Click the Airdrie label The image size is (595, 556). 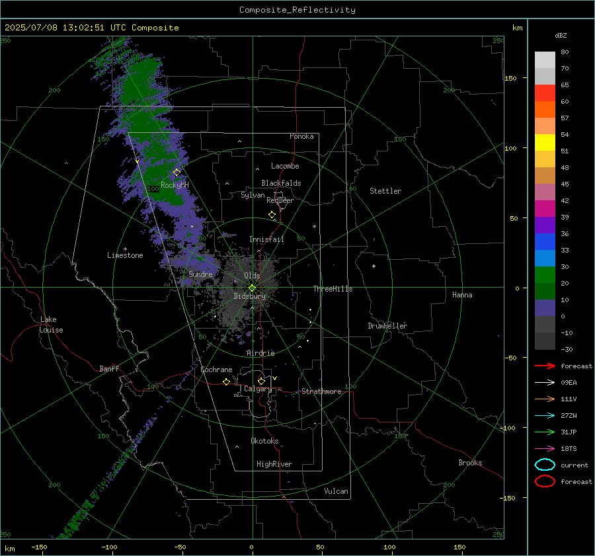tap(260, 353)
